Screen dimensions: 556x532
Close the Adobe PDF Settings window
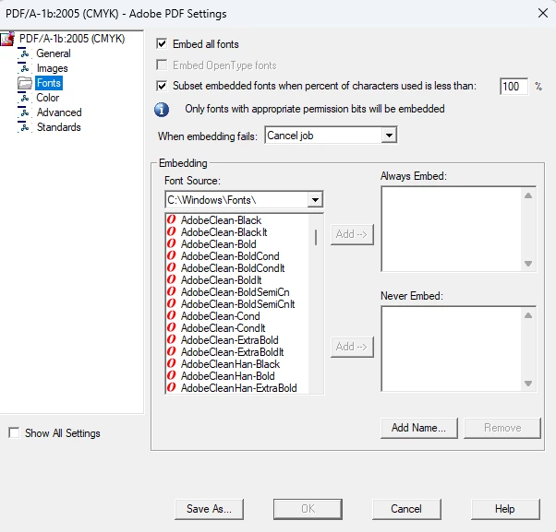pos(543,14)
